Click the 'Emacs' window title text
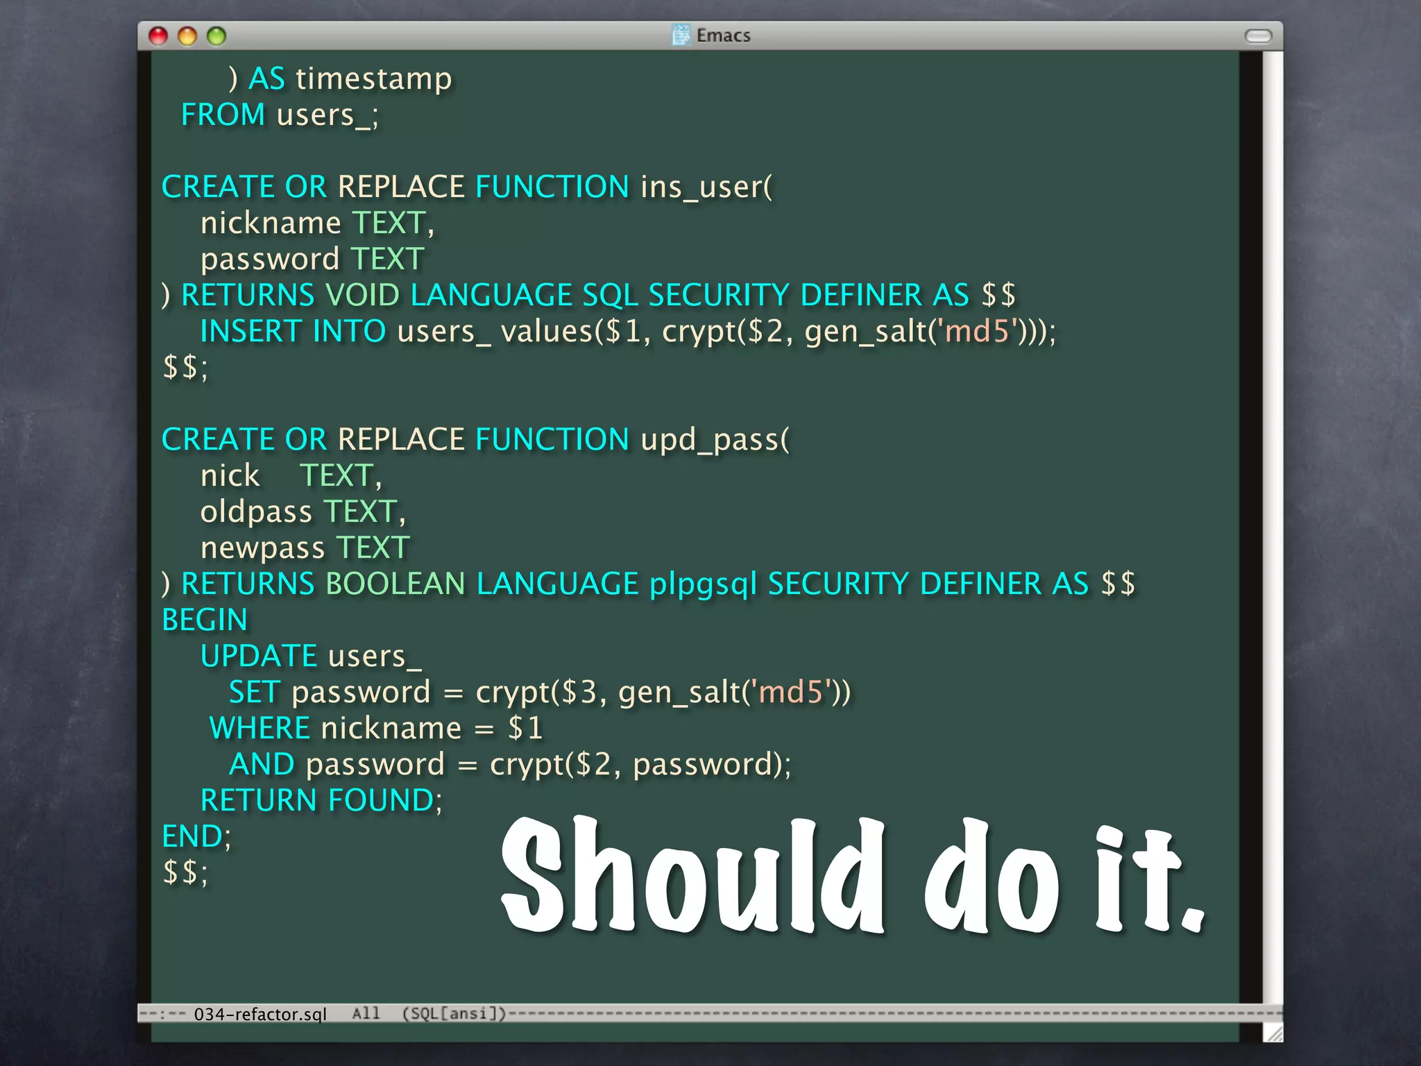Screen dimensions: 1421x1066 pos(723,35)
